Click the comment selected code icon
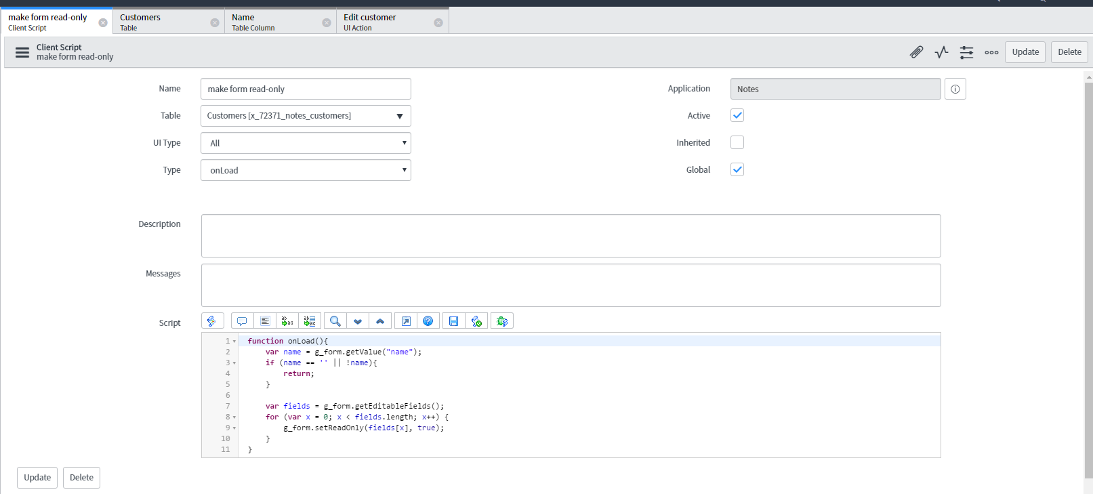Image resolution: width=1093 pixels, height=494 pixels. (x=242, y=321)
